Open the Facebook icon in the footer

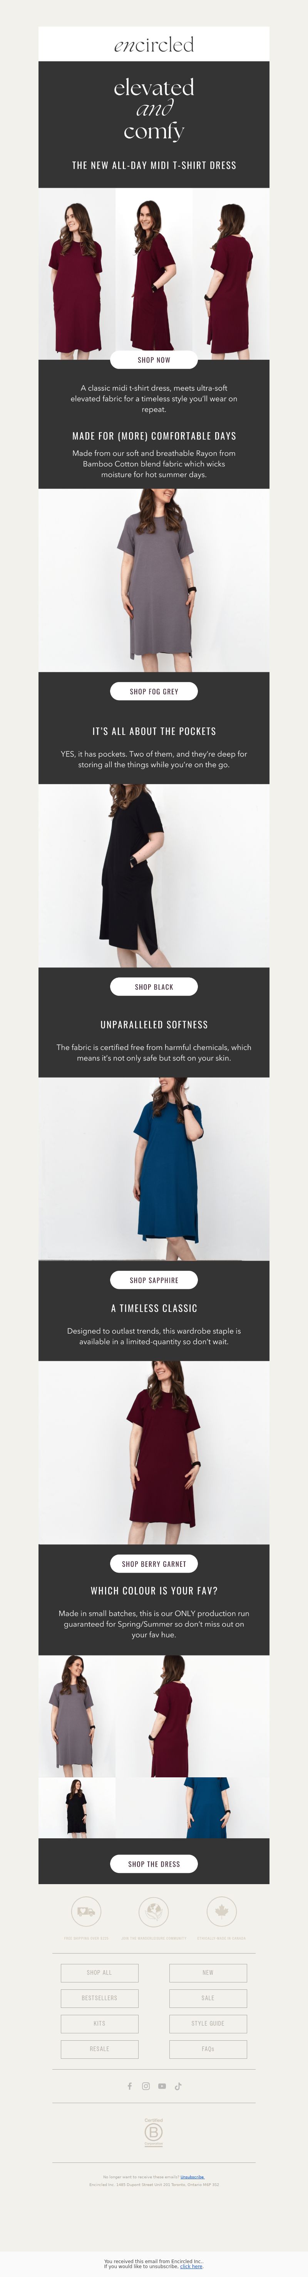pos(130,2086)
